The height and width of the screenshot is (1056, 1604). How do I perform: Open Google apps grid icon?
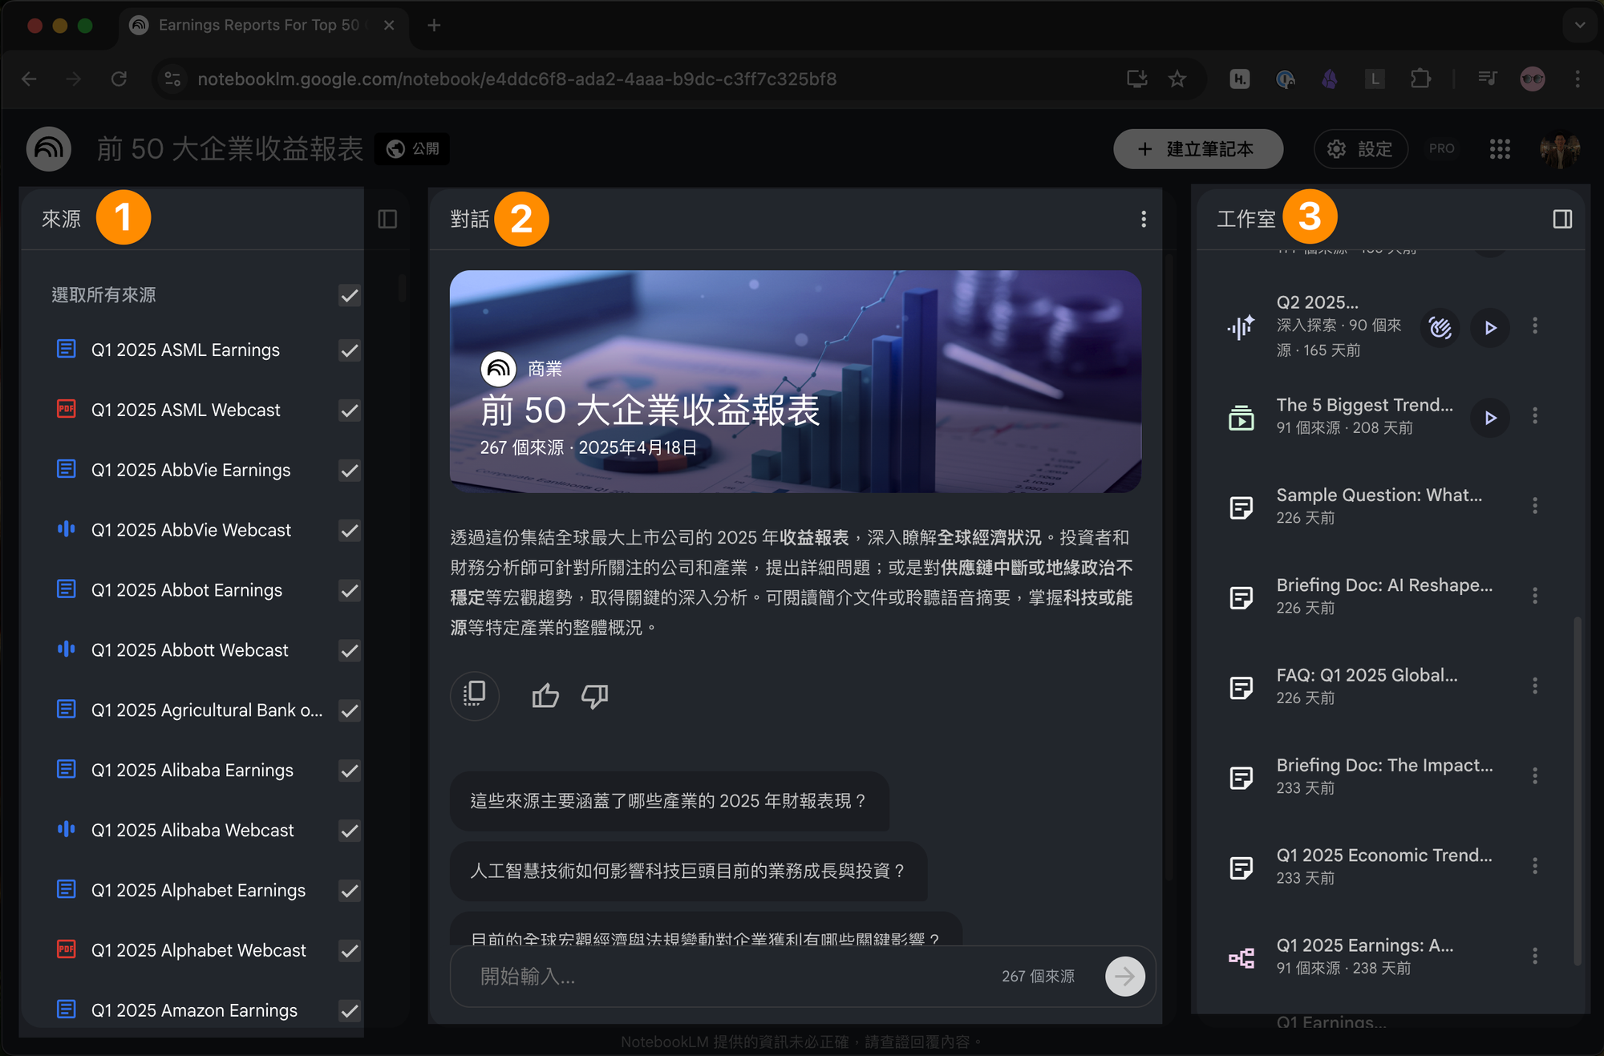tap(1500, 149)
